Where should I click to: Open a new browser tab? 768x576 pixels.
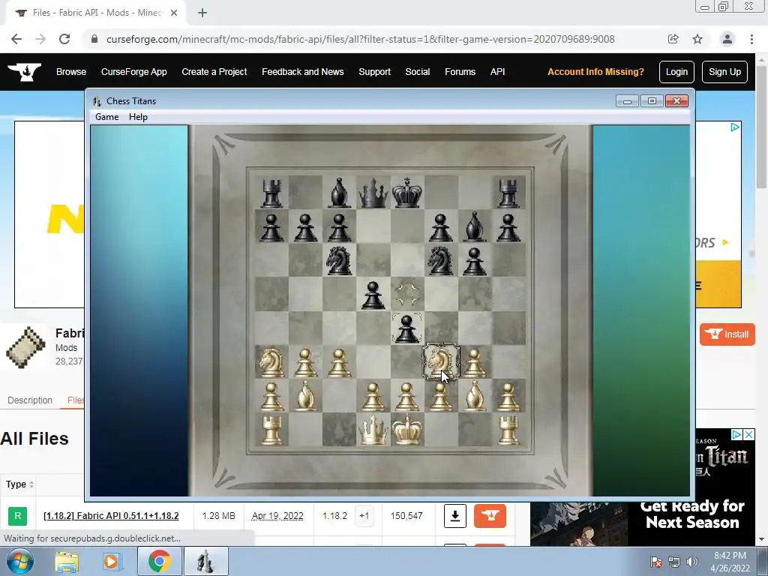(x=202, y=13)
